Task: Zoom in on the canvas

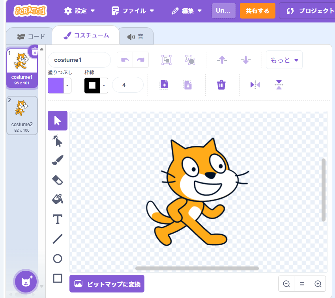Action: point(318,283)
